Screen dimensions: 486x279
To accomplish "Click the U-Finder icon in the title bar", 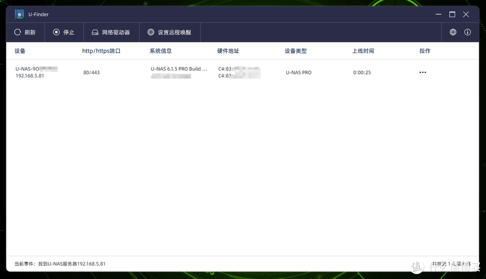I will [x=19, y=14].
